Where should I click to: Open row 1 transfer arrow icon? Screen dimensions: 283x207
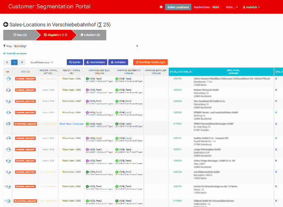pyautogui.click(x=10, y=78)
